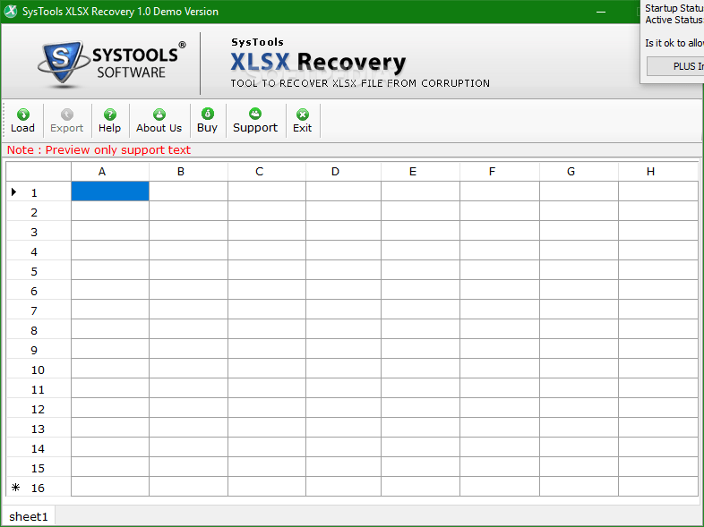Open Help from the toolbar

point(109,121)
